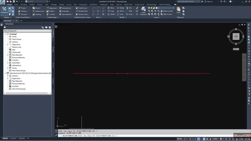This screenshot has height=141, width=251.
Task: Click the annotation scale 1:1000 button
Action: (215, 139)
